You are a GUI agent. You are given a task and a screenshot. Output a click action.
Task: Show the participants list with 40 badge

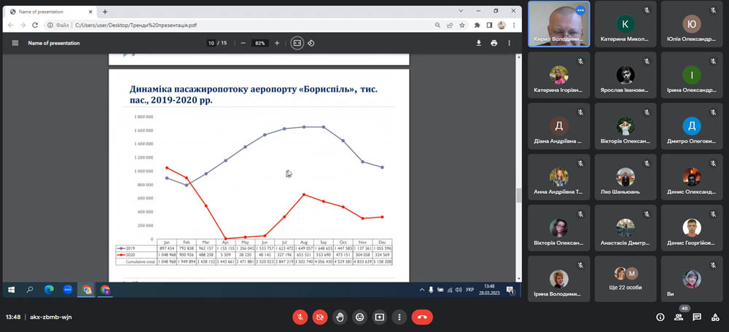(x=679, y=317)
